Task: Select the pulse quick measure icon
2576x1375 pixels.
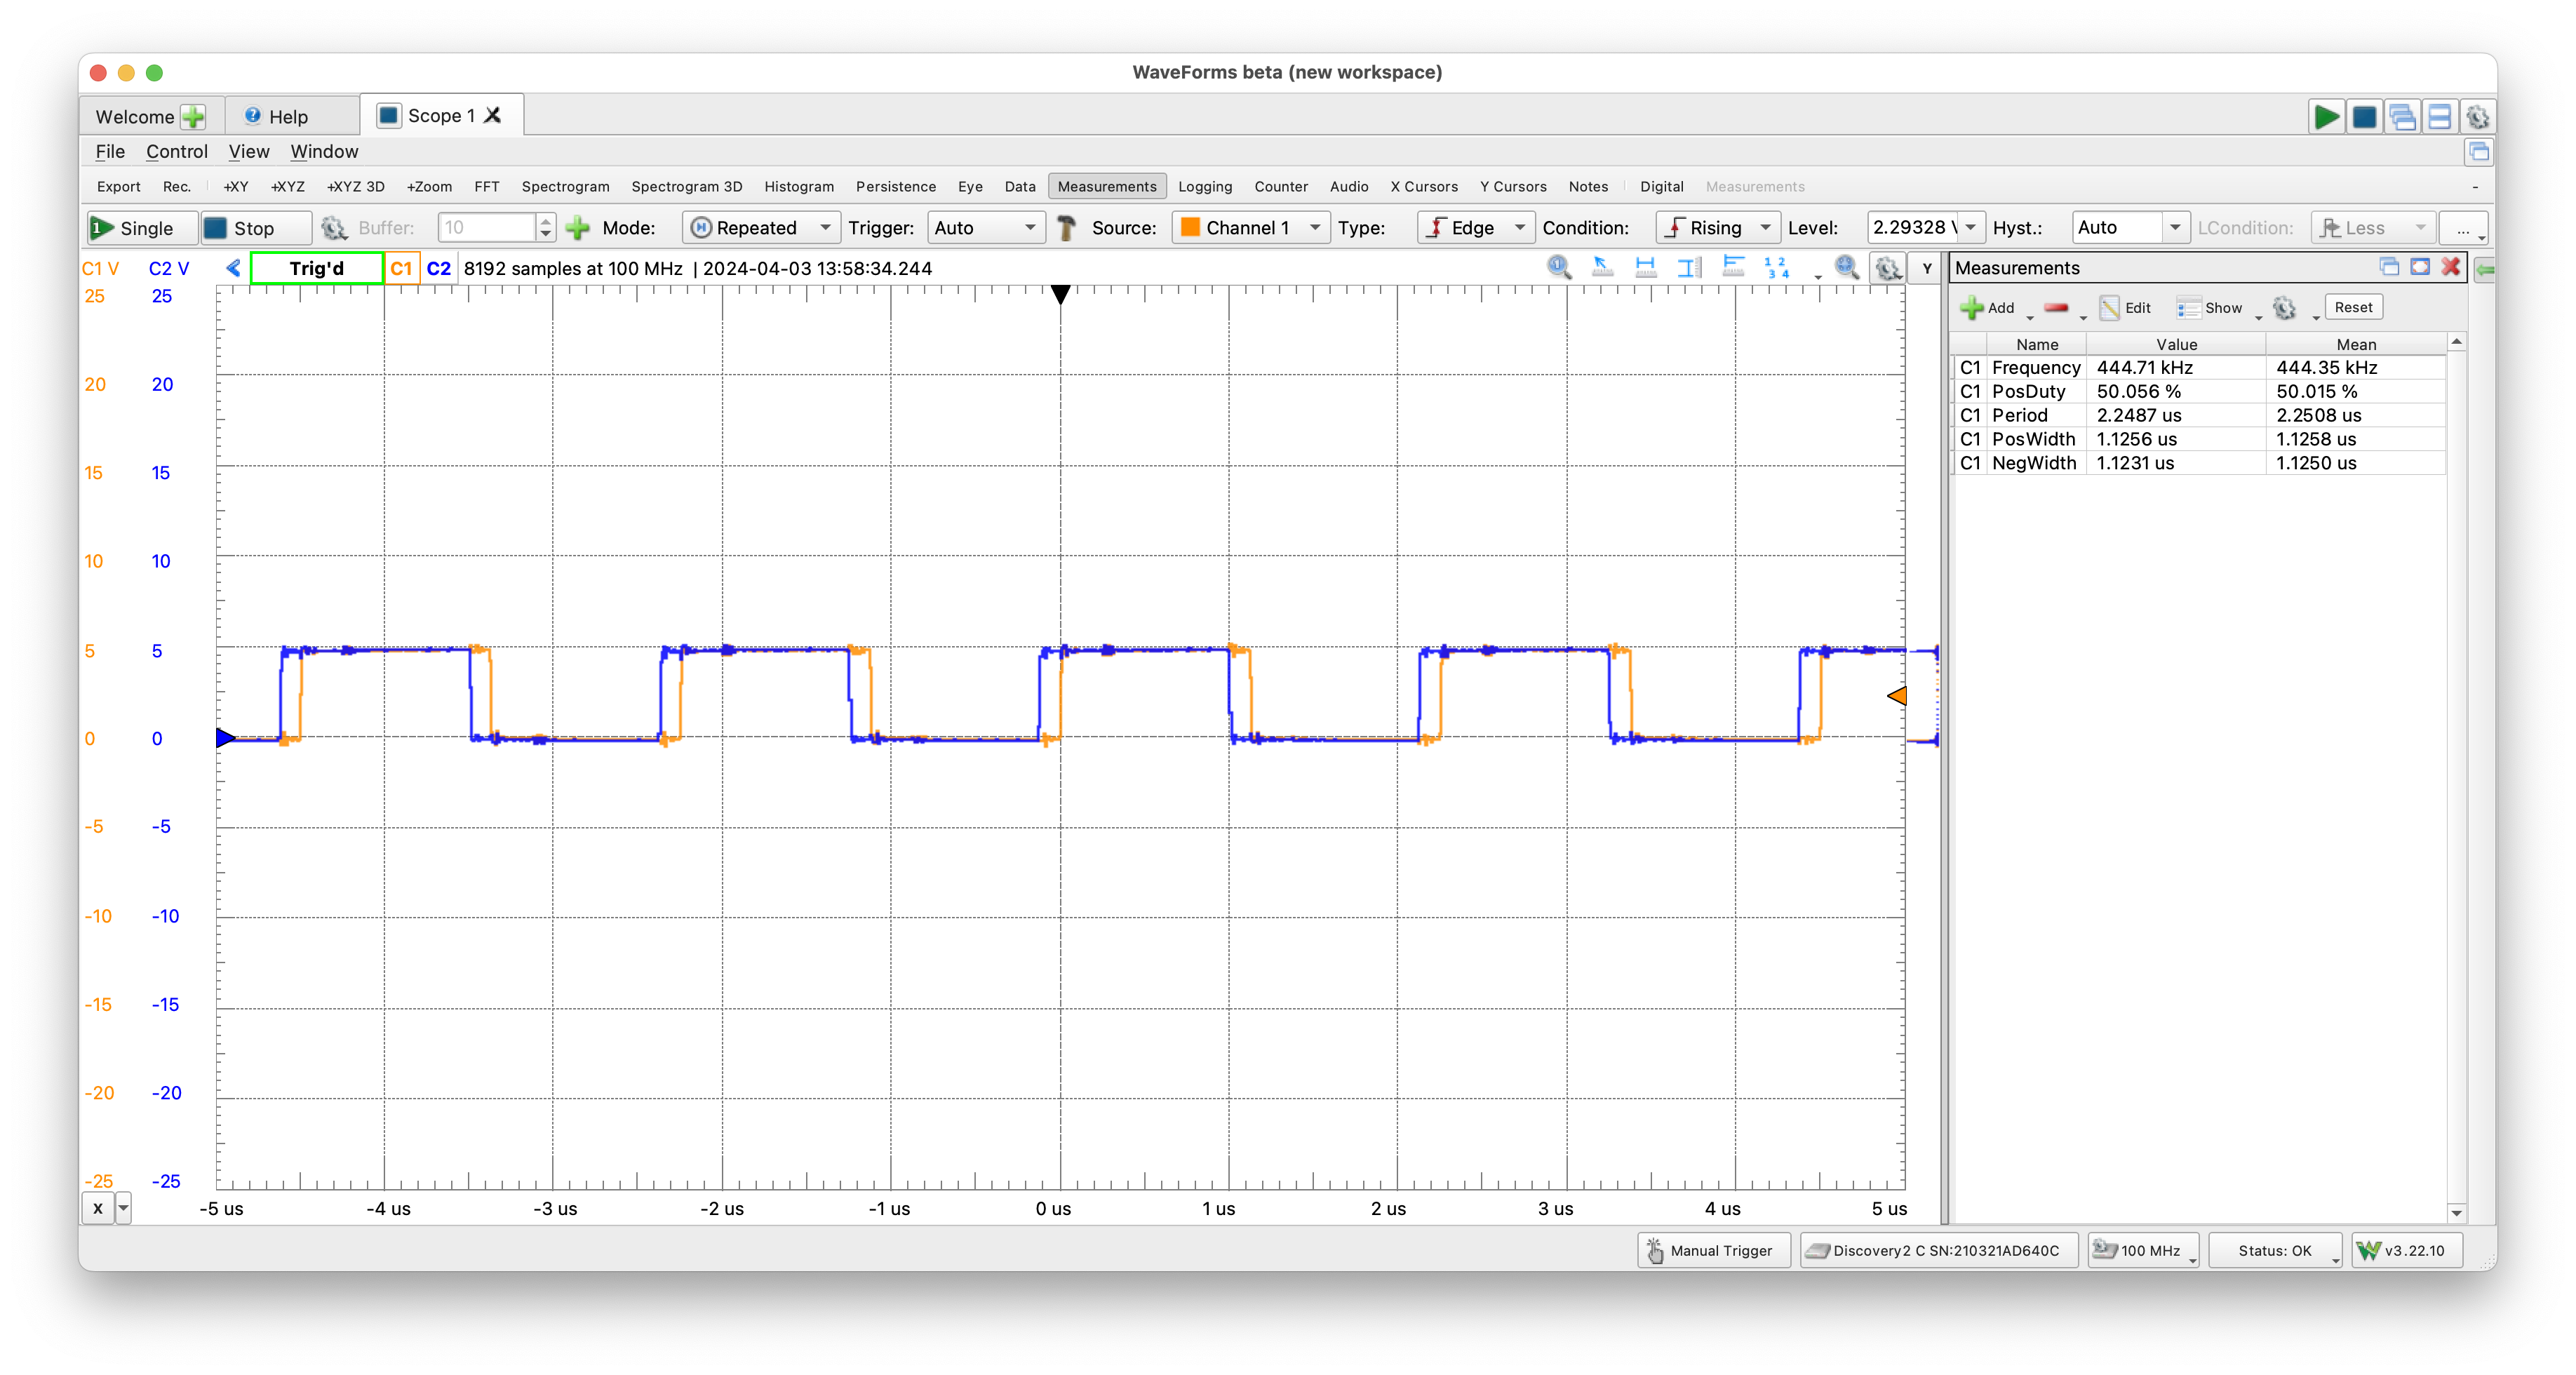Action: coord(1733,267)
